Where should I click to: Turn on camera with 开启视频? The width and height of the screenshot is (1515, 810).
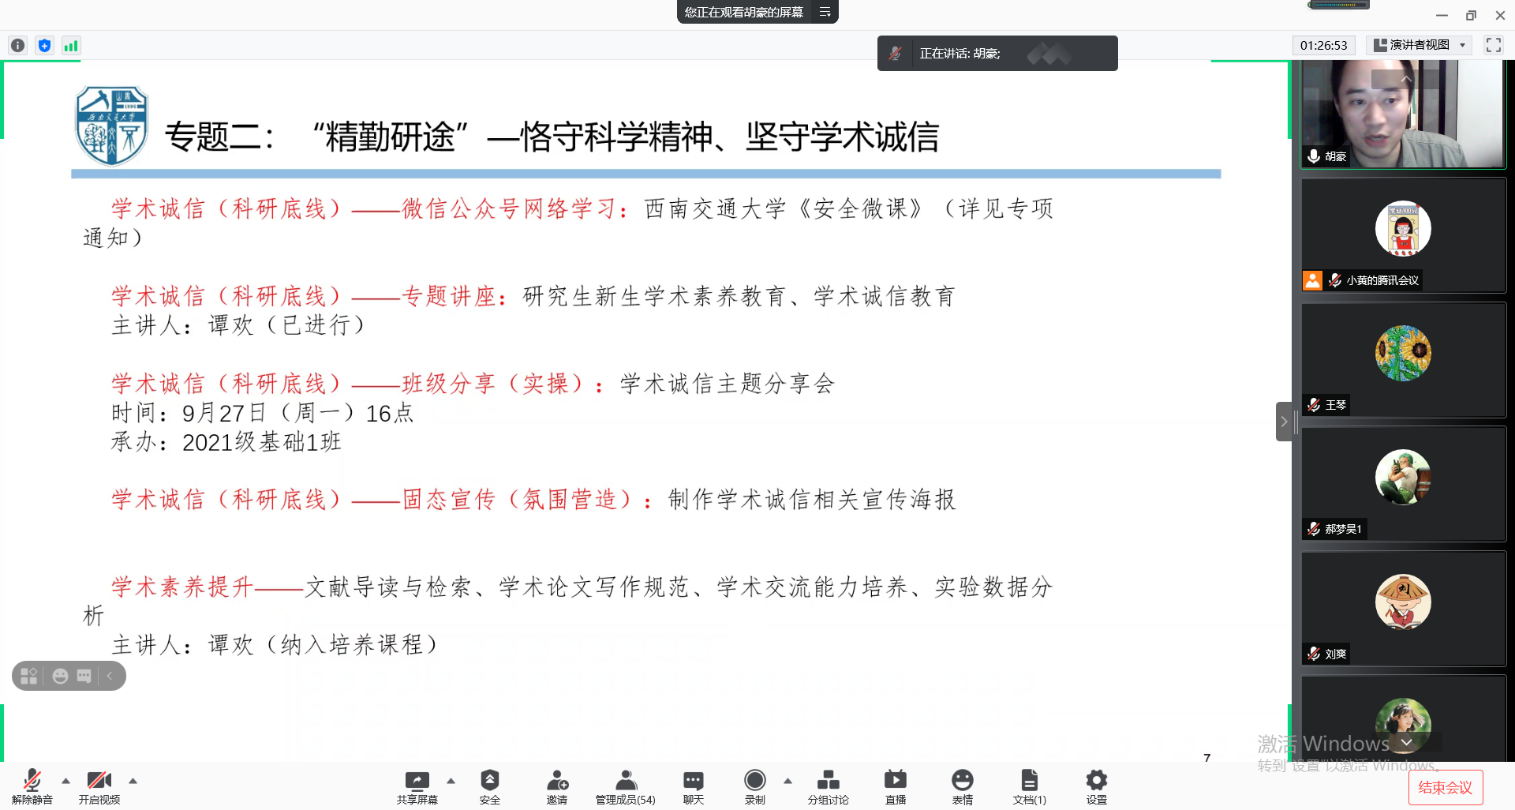(99, 786)
